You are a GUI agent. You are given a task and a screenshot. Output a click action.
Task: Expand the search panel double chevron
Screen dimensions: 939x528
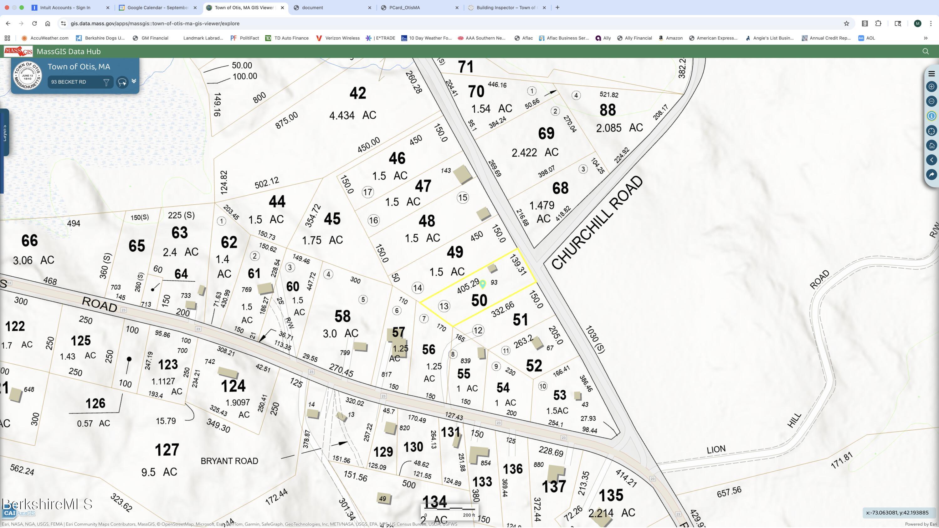click(x=134, y=81)
